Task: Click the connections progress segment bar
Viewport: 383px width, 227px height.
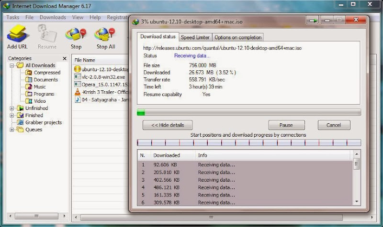Action: [248, 142]
